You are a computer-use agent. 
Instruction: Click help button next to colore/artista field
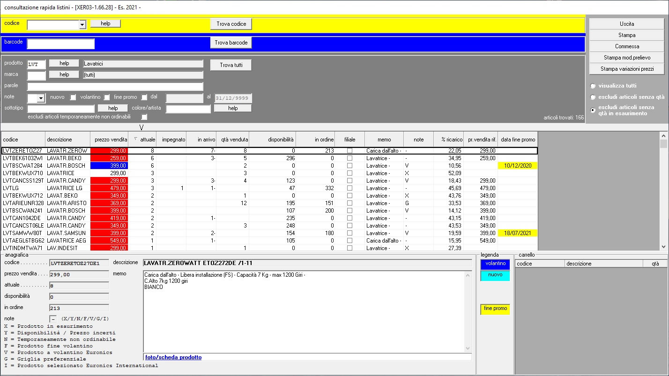233,108
